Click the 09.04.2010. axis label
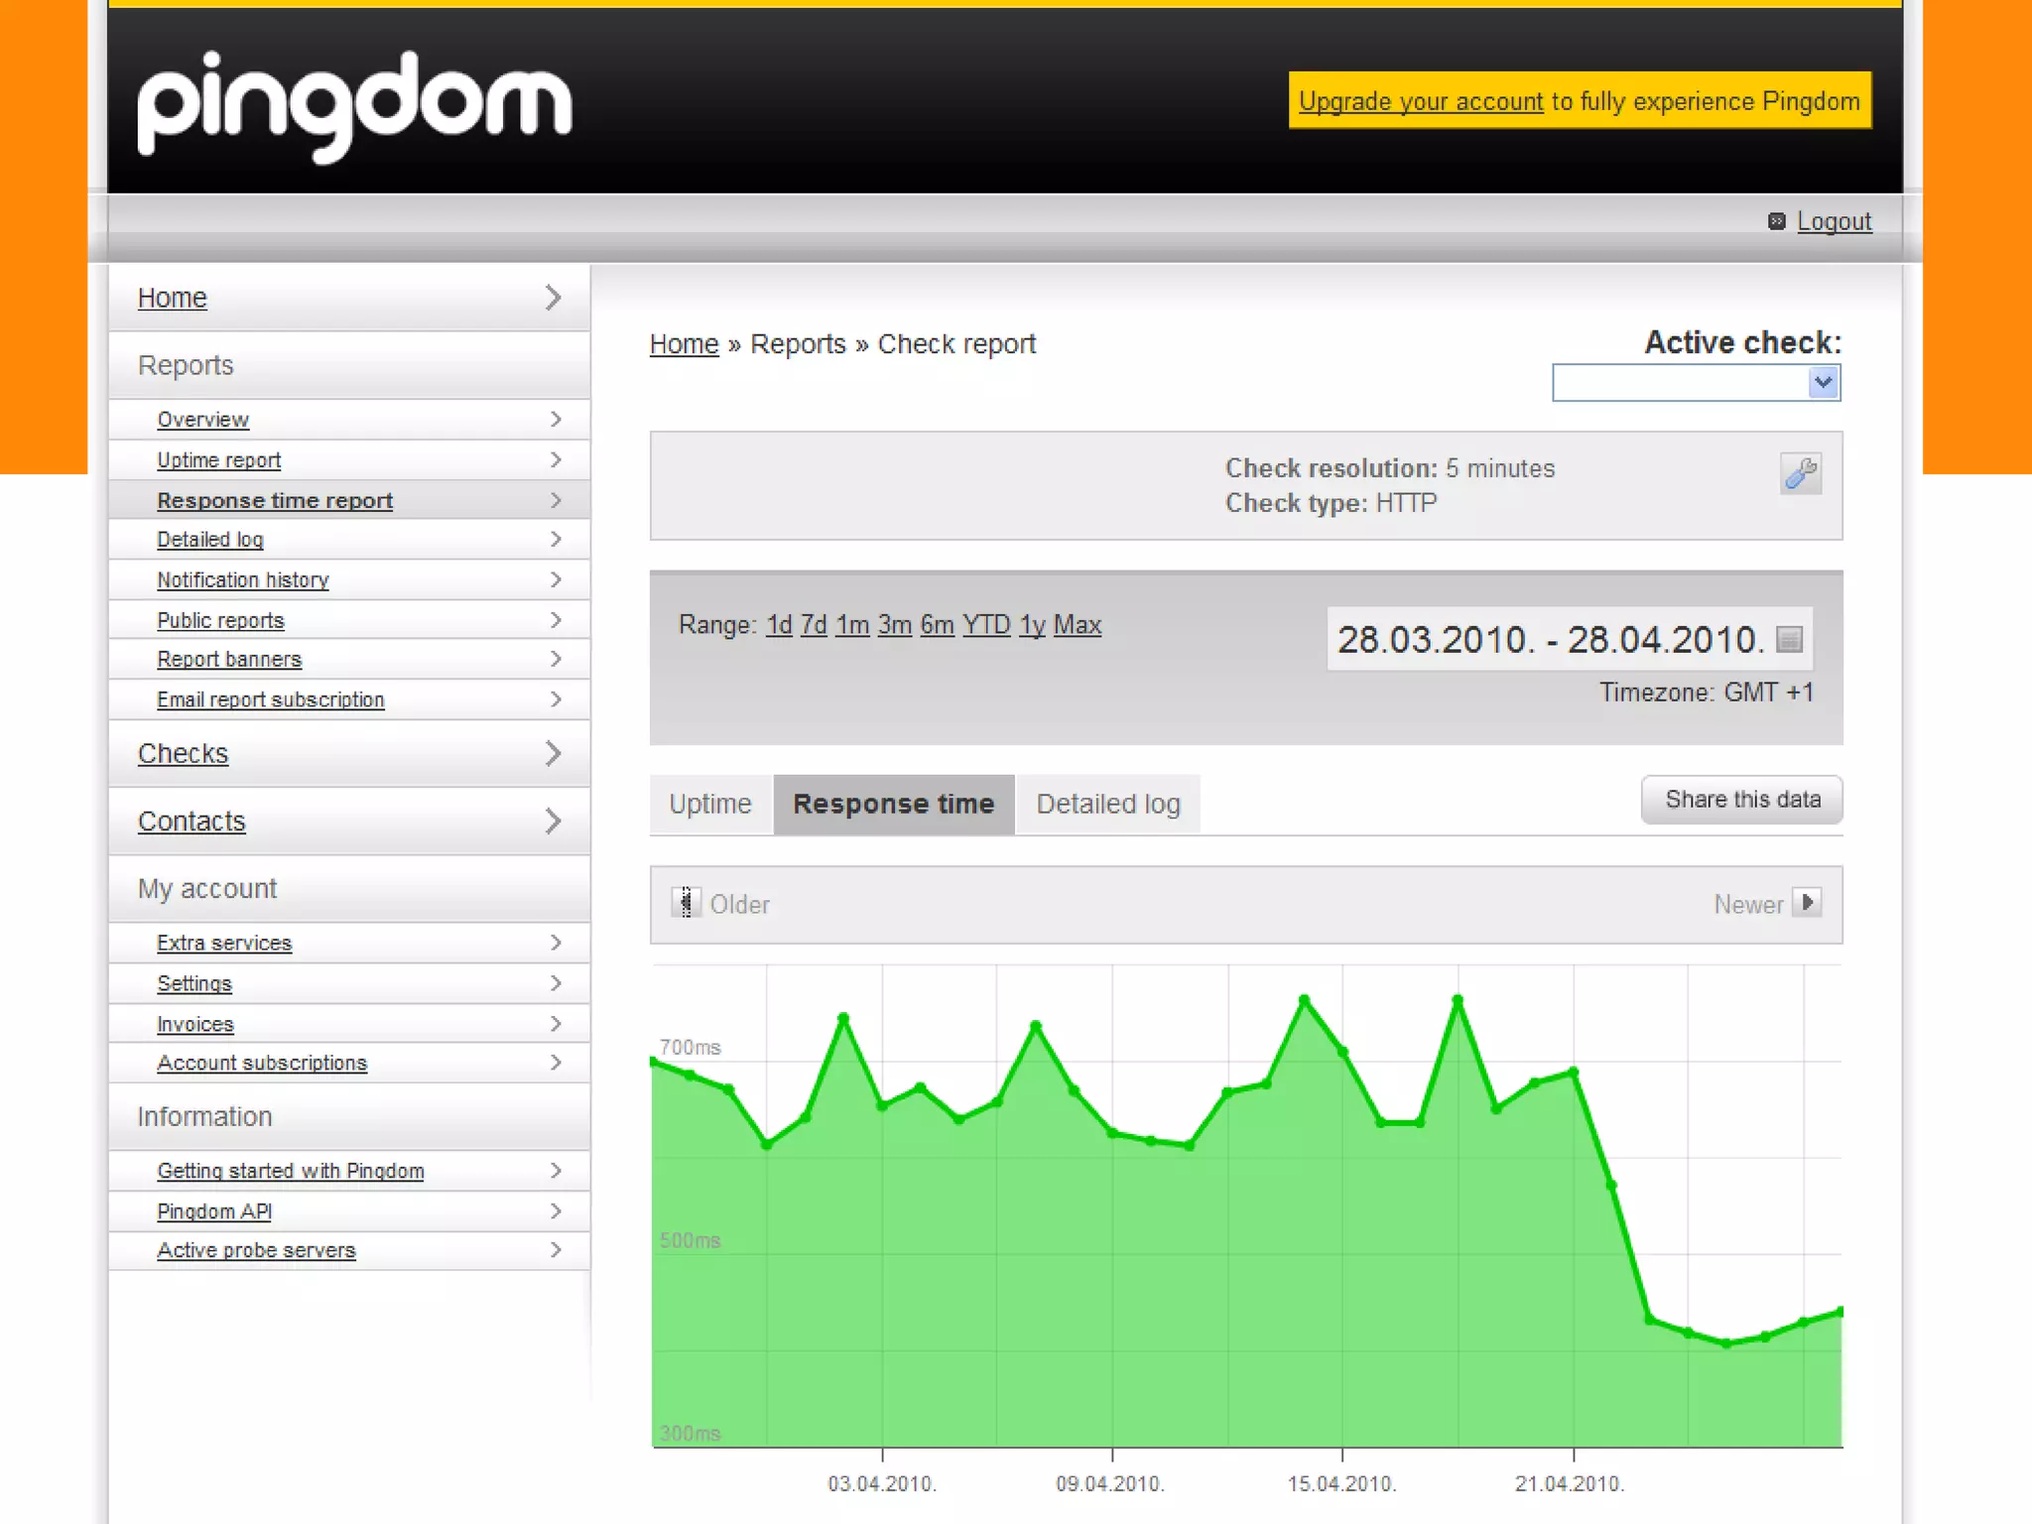This screenshot has width=2032, height=1524. pos(1110,1484)
